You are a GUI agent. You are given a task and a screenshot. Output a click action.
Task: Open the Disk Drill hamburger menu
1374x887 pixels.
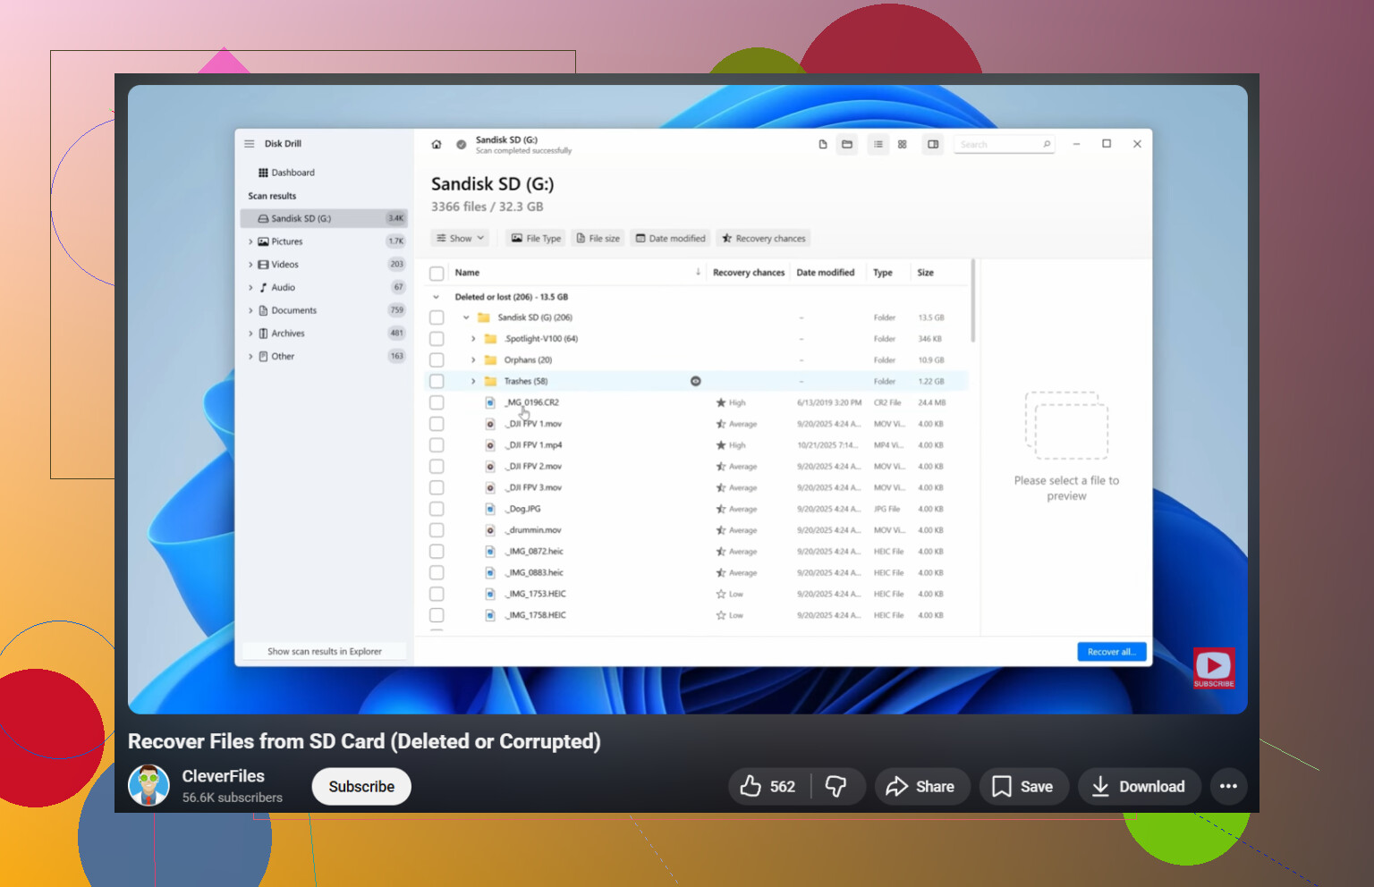tap(250, 144)
